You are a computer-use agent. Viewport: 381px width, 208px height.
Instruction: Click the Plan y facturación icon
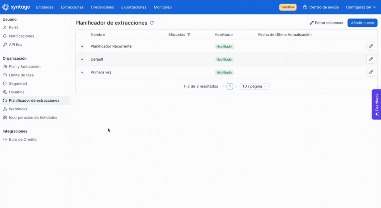click(5, 67)
